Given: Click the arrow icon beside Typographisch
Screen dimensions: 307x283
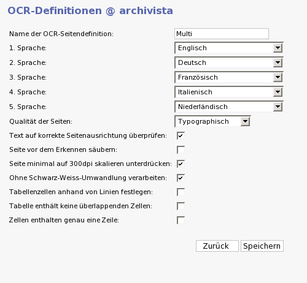Looking at the screenshot, I should point(245,121).
